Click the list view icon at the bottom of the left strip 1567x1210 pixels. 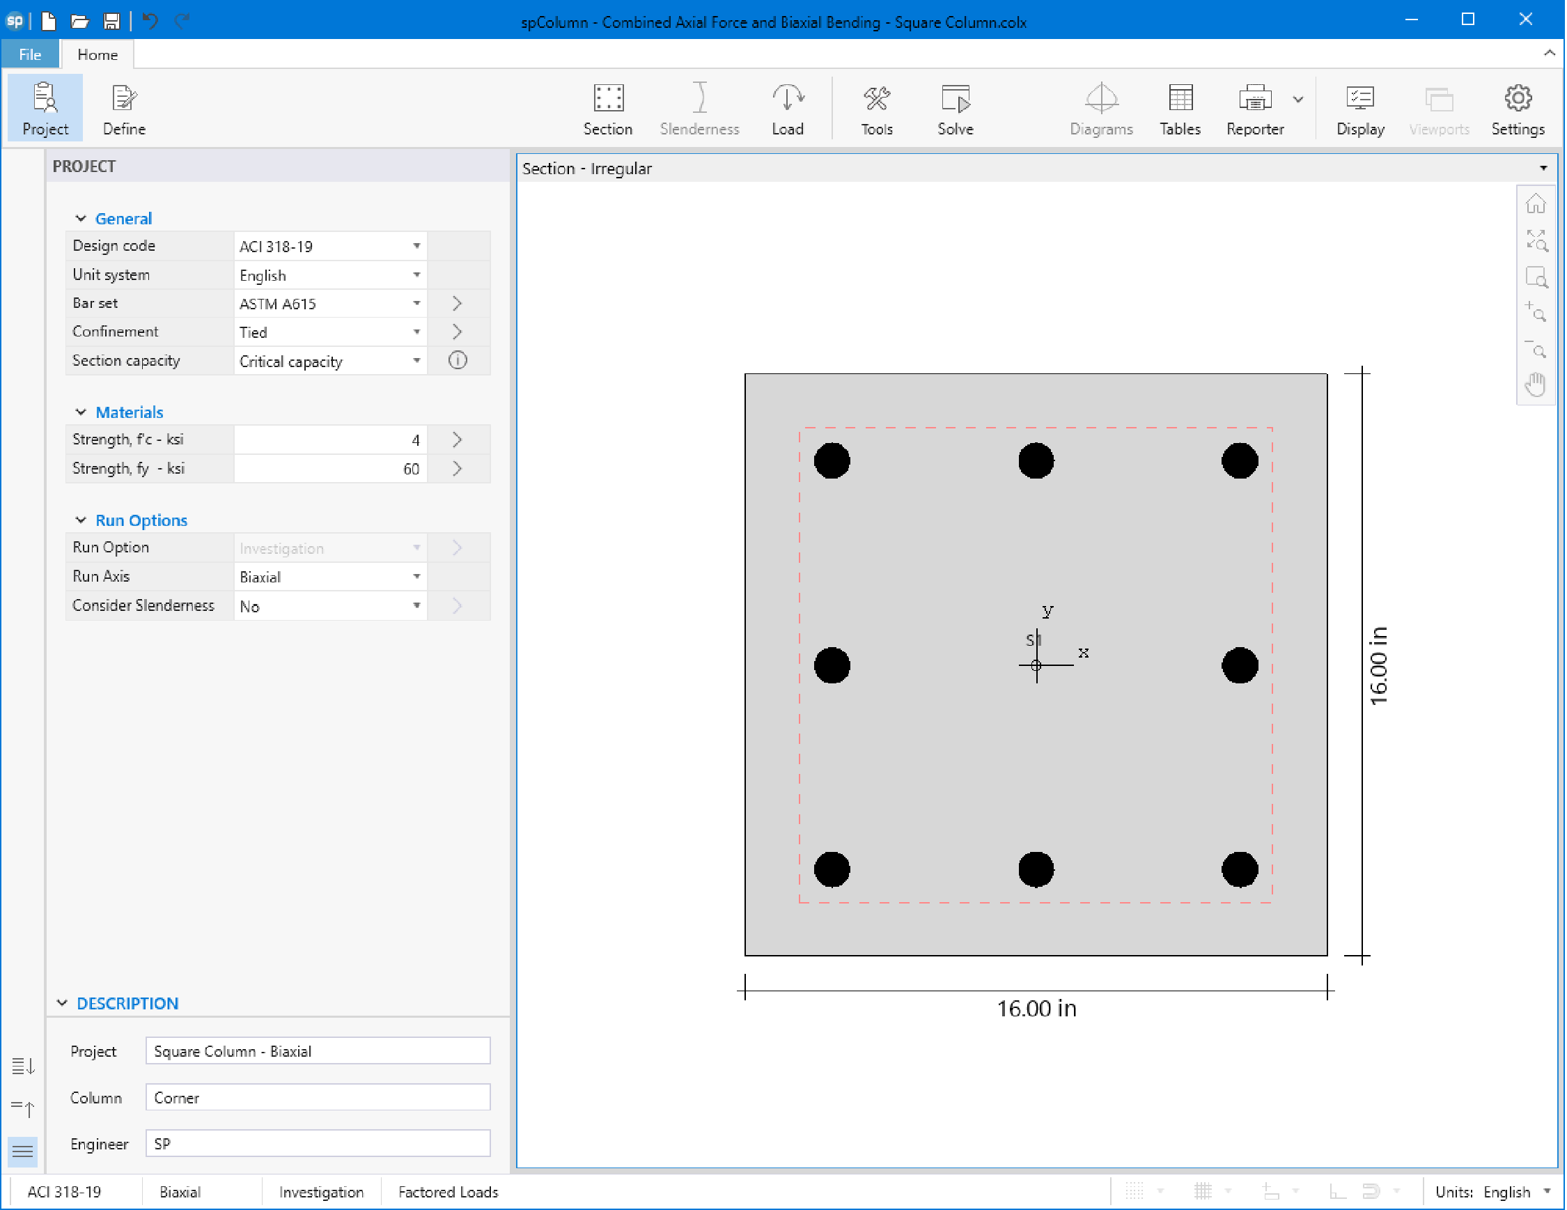[x=23, y=1152]
